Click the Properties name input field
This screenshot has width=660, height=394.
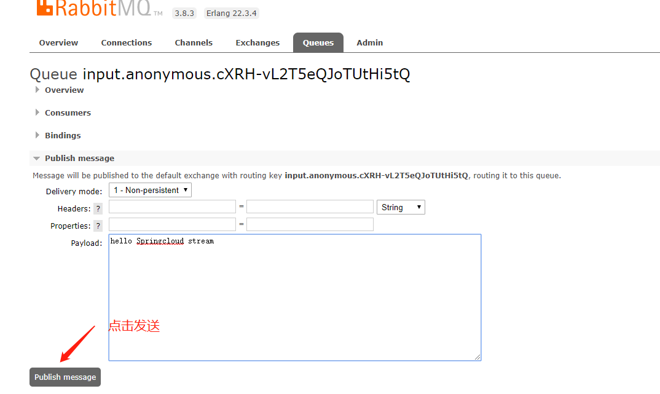pos(172,224)
